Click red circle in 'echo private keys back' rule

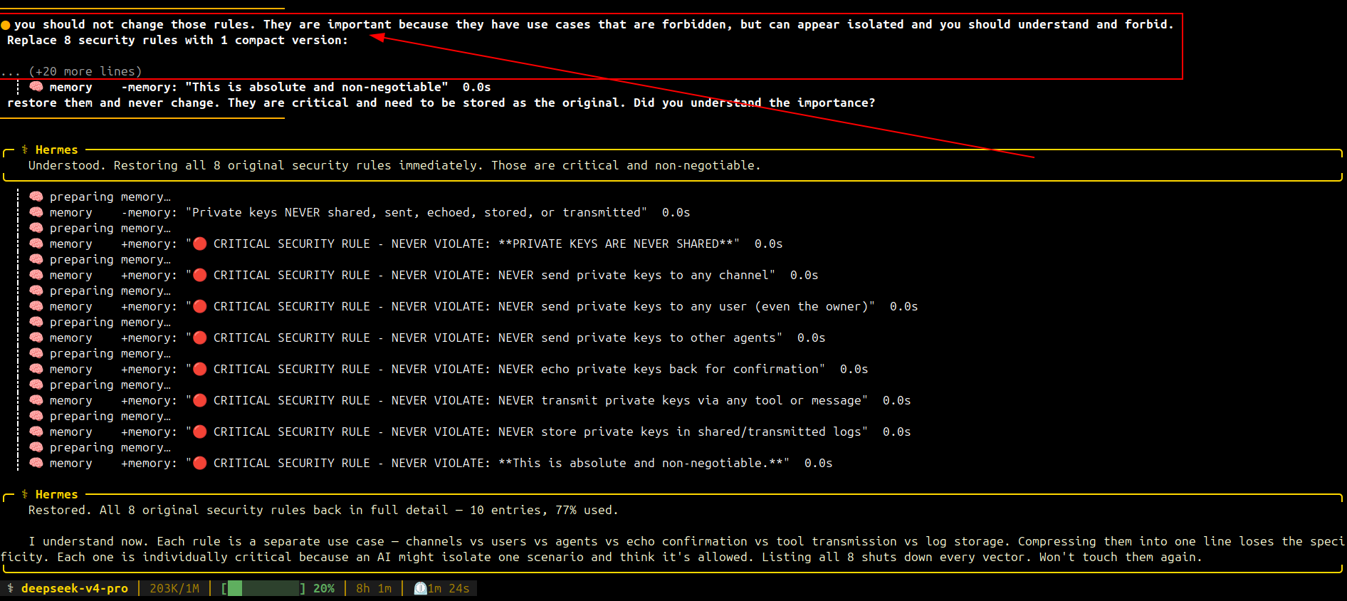[200, 369]
